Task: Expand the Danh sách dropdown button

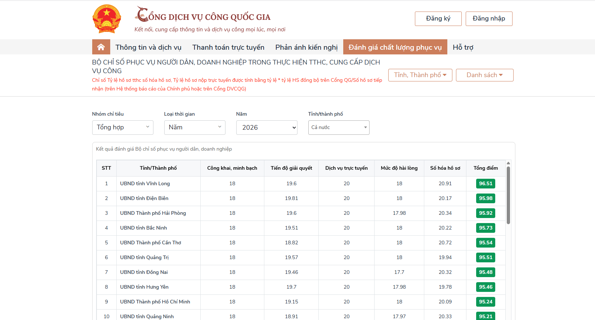Action: [x=484, y=75]
